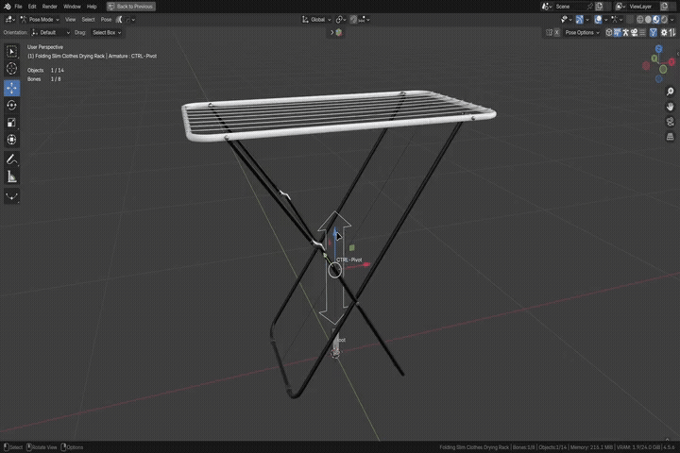
Task: Open the Blender logo application menu
Action: 7,7
